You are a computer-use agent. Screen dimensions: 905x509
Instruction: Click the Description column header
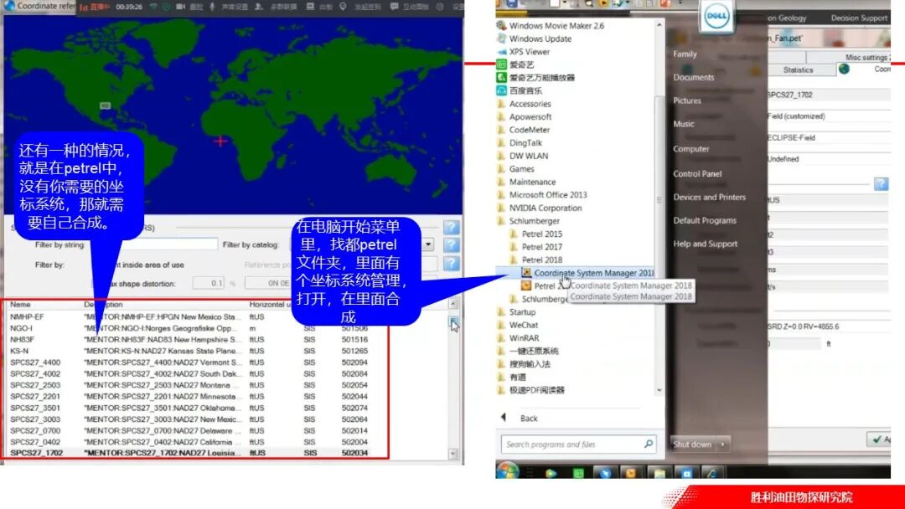coord(103,305)
